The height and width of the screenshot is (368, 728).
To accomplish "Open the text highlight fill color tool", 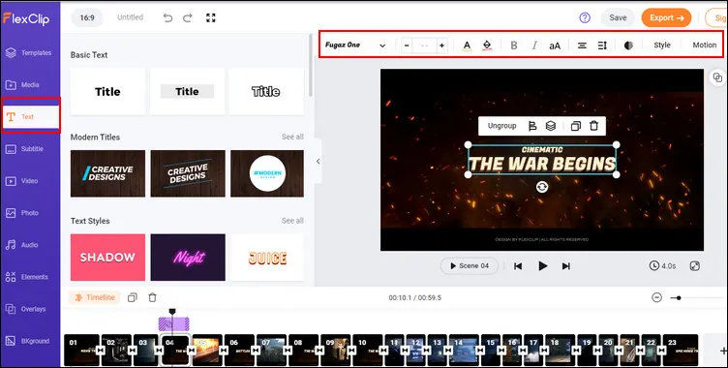I will 487,46.
